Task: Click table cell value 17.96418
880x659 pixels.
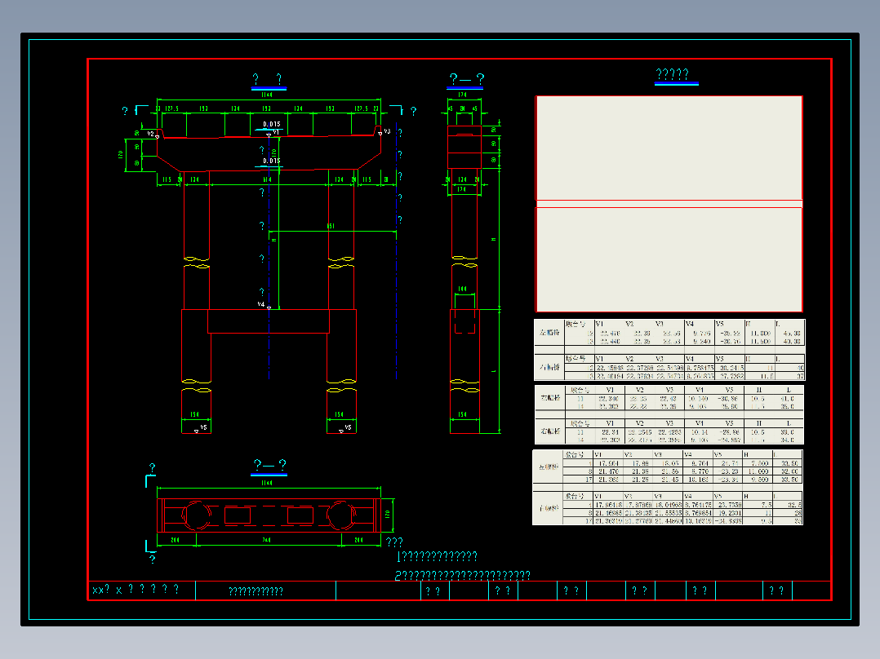Action: [608, 506]
